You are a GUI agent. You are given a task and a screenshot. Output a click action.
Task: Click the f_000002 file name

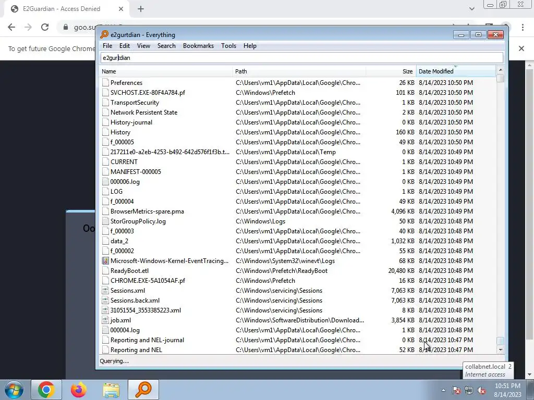(122, 251)
